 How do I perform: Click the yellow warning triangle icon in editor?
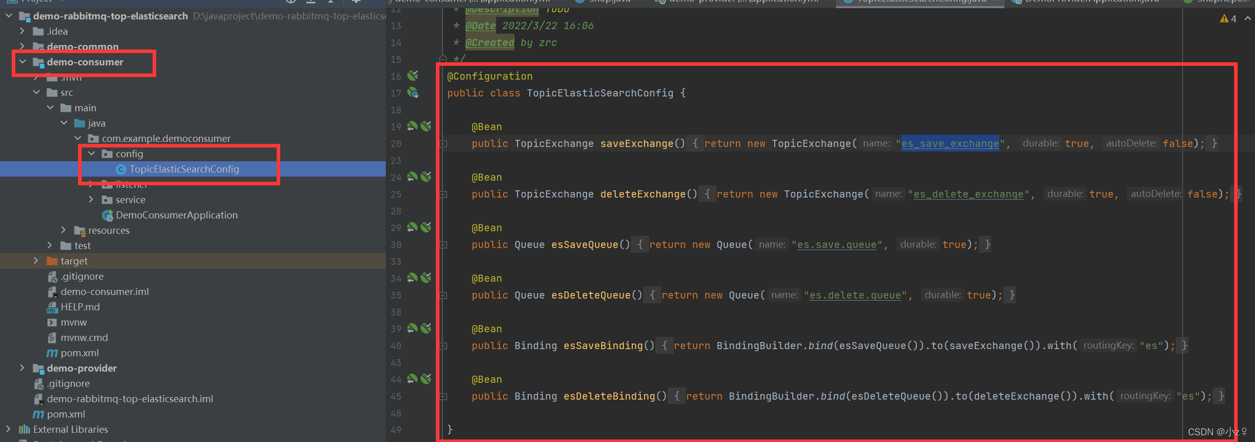click(1224, 18)
